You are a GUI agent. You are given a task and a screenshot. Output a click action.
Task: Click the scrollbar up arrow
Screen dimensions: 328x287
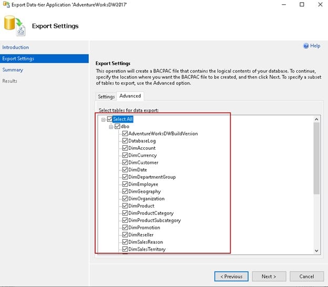(x=316, y=119)
